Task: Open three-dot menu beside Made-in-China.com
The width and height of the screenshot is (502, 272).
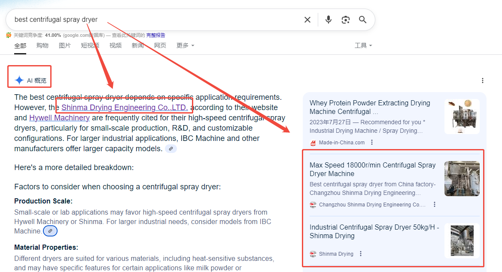Action: tap(372, 143)
